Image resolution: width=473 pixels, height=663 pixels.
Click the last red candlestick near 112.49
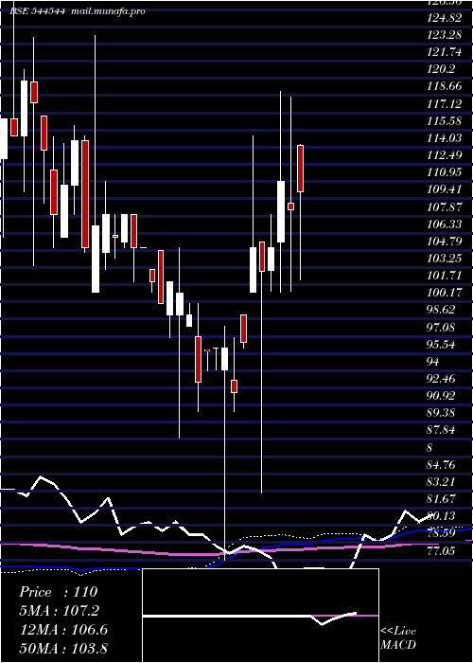pos(301,169)
